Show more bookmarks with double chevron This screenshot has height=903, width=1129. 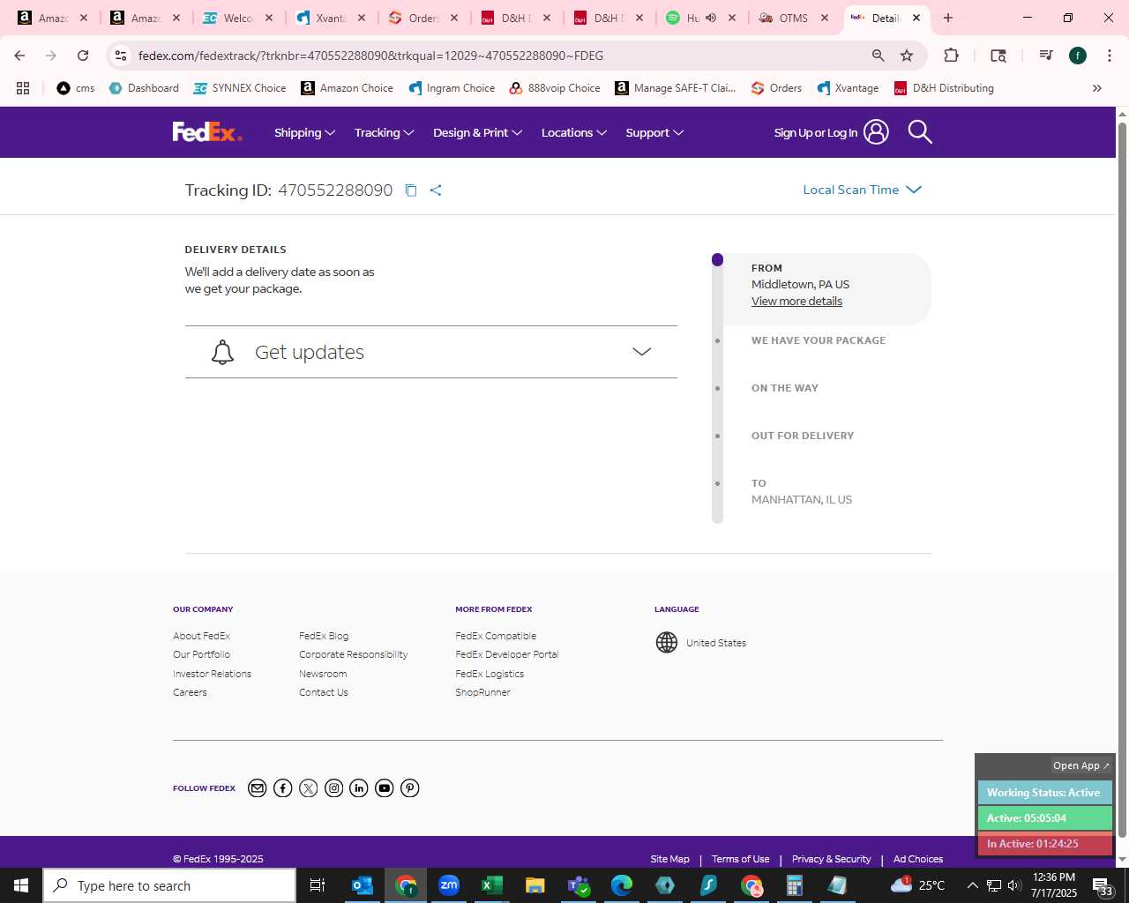tap(1097, 88)
